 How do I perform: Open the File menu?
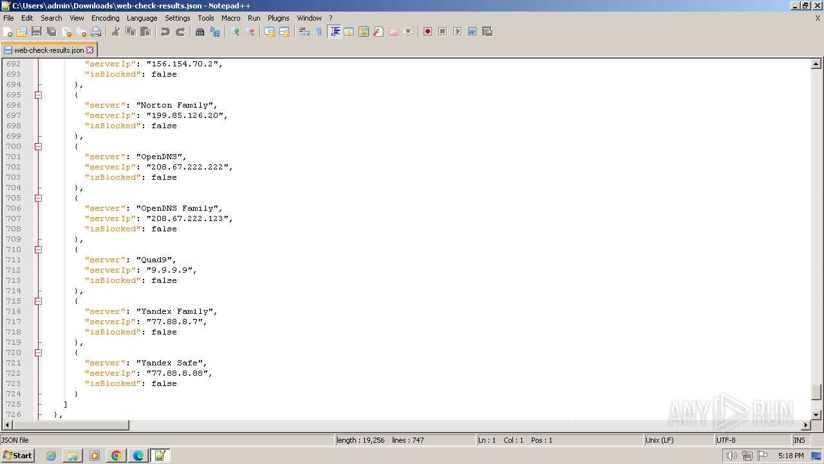pyautogui.click(x=8, y=18)
